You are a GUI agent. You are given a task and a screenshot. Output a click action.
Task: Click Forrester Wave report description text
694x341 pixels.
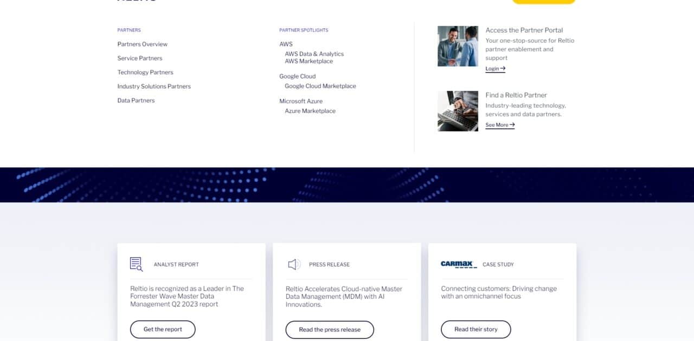pos(187,297)
